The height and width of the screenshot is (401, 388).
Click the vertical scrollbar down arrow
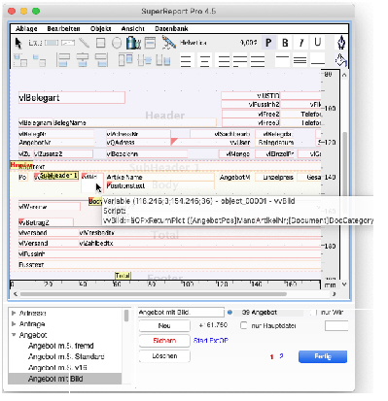coord(344,284)
